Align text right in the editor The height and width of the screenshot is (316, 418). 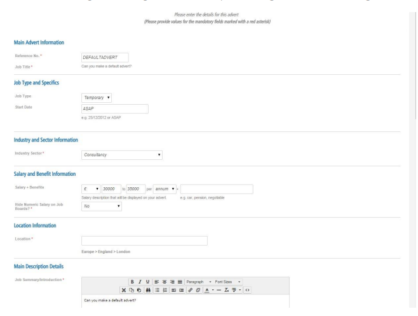tap(172, 282)
